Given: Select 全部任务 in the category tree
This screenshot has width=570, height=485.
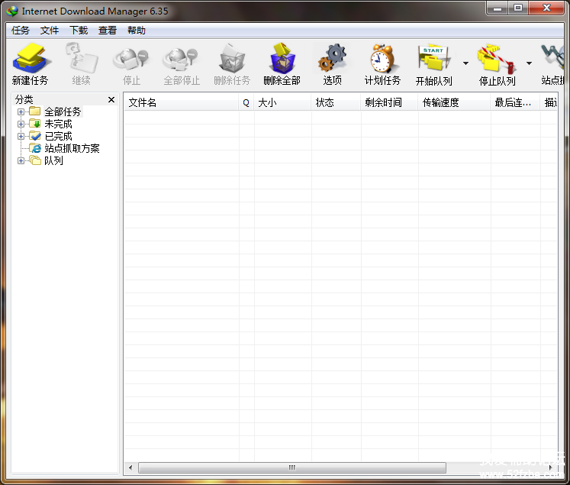Looking at the screenshot, I should click(x=63, y=112).
